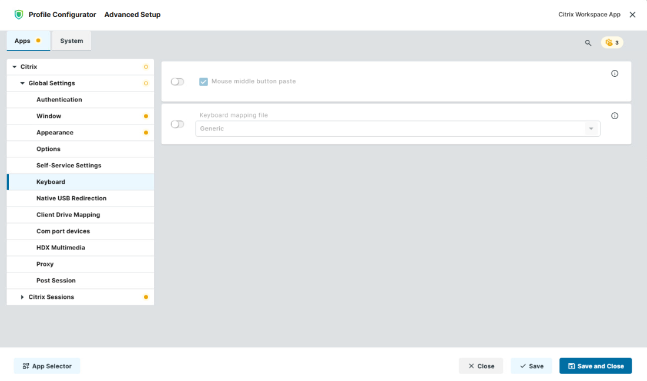Open Post Session settings
The width and height of the screenshot is (647, 381).
pyautogui.click(x=81, y=281)
